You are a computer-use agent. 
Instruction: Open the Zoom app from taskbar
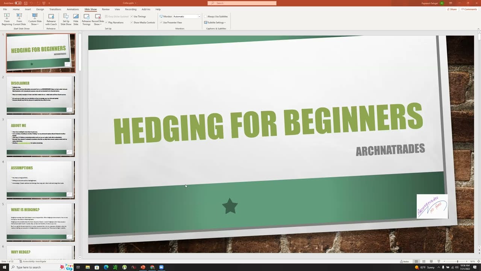pos(161,267)
